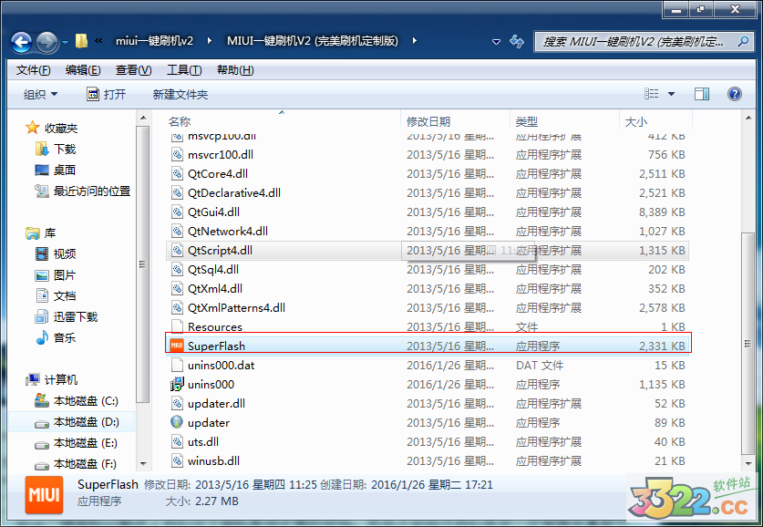Click the Back navigation arrow
The image size is (763, 527).
pos(22,42)
